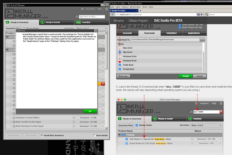Switch to the Ready to Download tab
Image resolution: width=232 pixels, height=155 pixels.
pyautogui.click(x=21, y=22)
